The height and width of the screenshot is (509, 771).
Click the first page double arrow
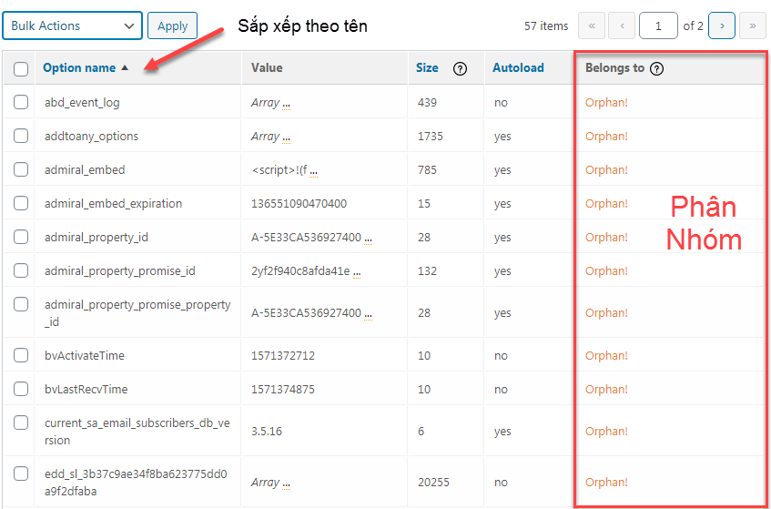click(x=592, y=25)
